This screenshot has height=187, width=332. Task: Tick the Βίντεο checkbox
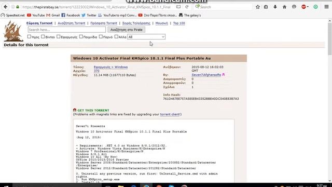(x=43, y=36)
